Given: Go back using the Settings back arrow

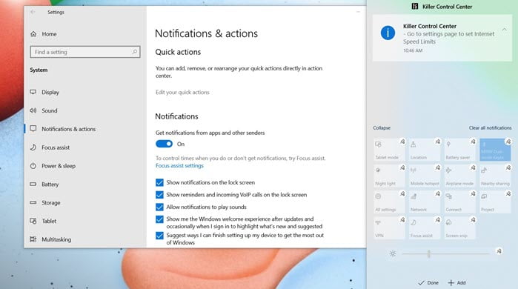Looking at the screenshot, I should click(33, 12).
